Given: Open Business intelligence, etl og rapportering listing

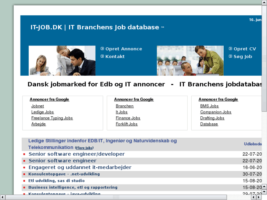Looking at the screenshot, I should tap(73, 187).
